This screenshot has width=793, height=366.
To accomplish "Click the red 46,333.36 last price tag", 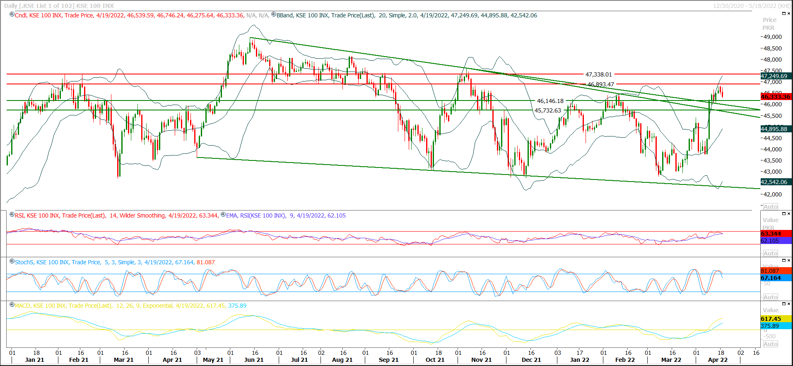I will (776, 97).
